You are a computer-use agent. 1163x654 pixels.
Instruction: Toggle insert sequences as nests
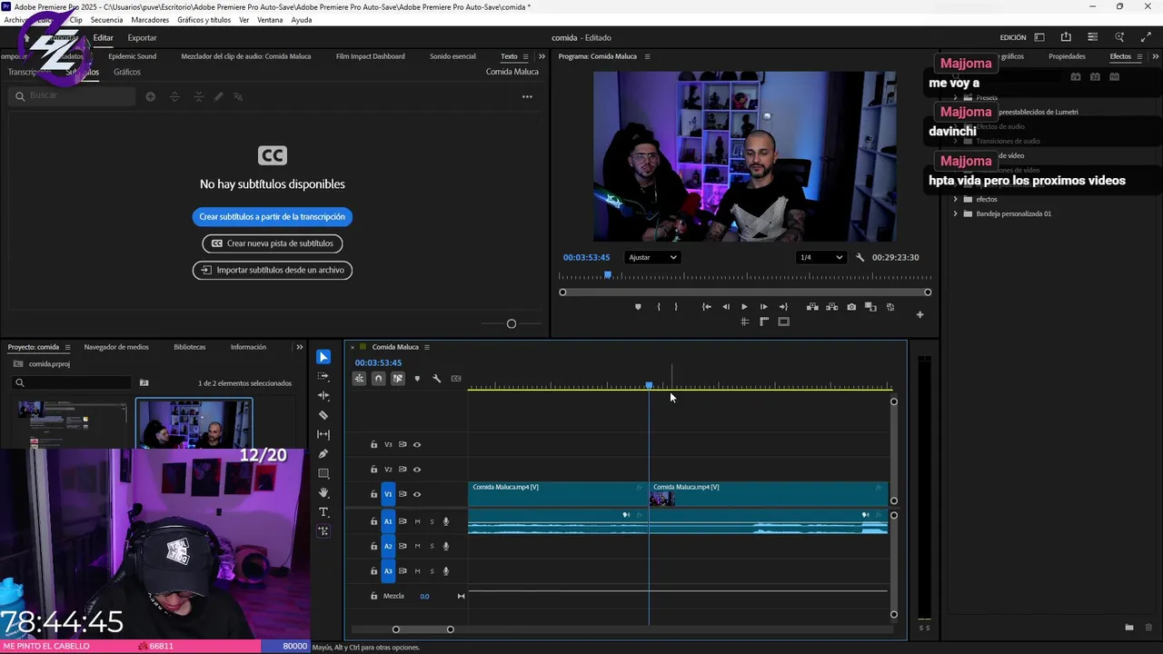pos(360,379)
